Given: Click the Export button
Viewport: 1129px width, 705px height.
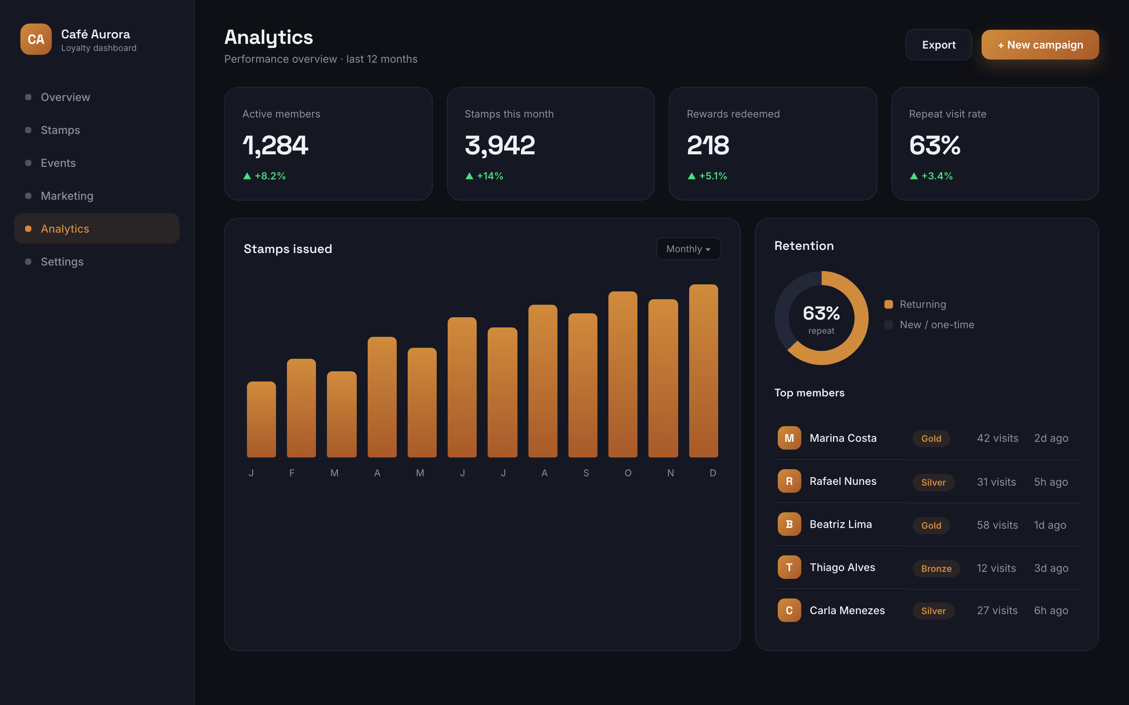Looking at the screenshot, I should [938, 45].
